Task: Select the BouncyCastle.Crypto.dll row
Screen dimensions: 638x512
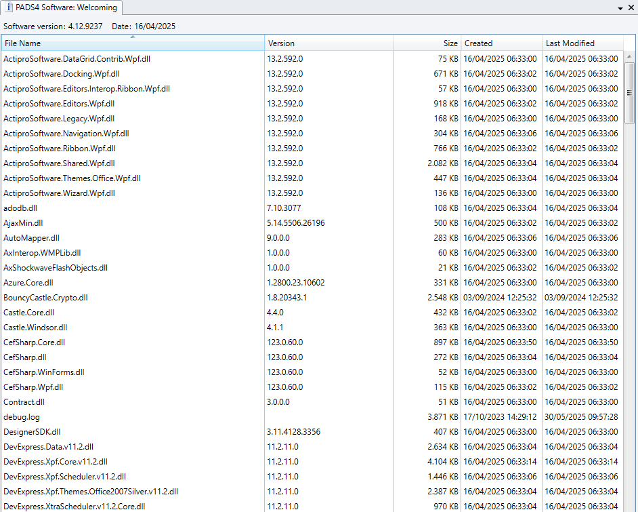Action: 312,298
